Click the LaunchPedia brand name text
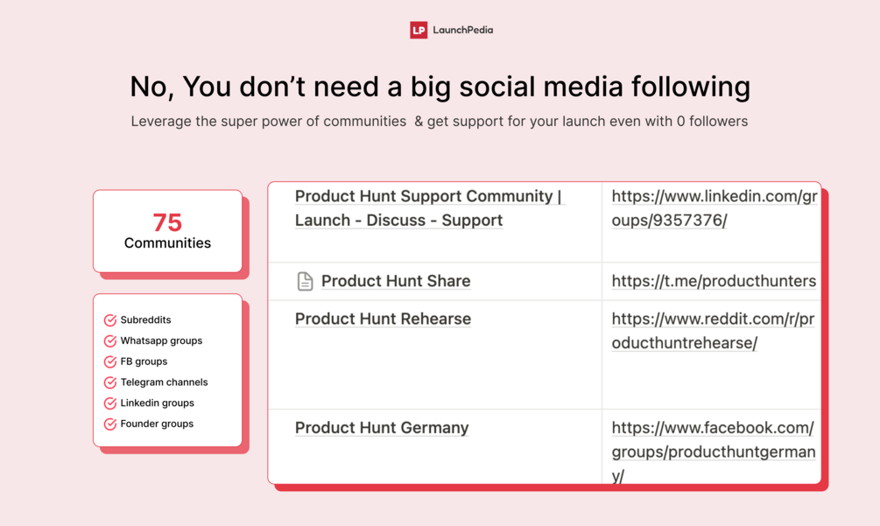The width and height of the screenshot is (880, 526). click(463, 31)
